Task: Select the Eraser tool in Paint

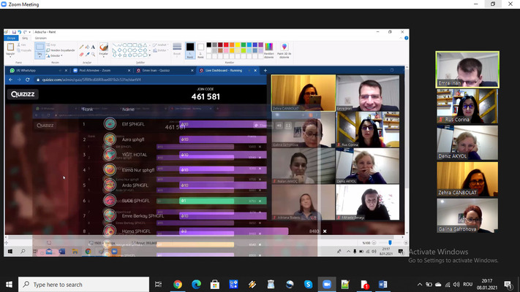Action: [81, 54]
